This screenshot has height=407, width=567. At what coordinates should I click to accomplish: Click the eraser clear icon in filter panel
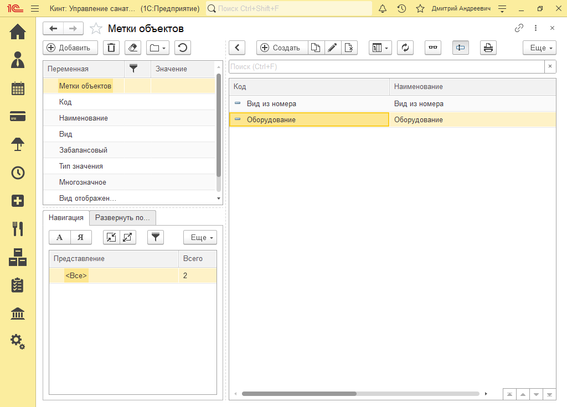click(x=132, y=48)
